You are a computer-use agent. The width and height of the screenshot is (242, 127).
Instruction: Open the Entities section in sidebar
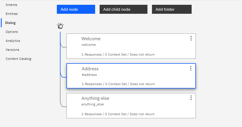12,14
